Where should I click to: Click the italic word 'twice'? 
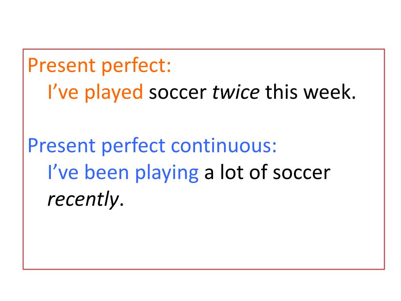click(x=236, y=92)
